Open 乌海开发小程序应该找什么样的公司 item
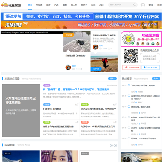 145,98
